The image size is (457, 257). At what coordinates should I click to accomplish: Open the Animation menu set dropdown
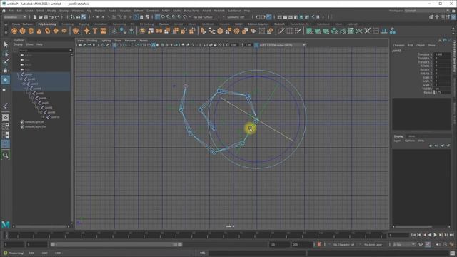[14, 17]
